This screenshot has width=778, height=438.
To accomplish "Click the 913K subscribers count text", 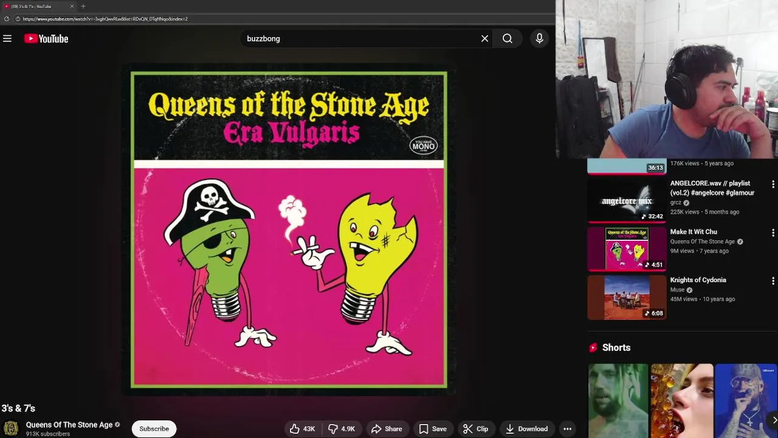I will 48,434.
